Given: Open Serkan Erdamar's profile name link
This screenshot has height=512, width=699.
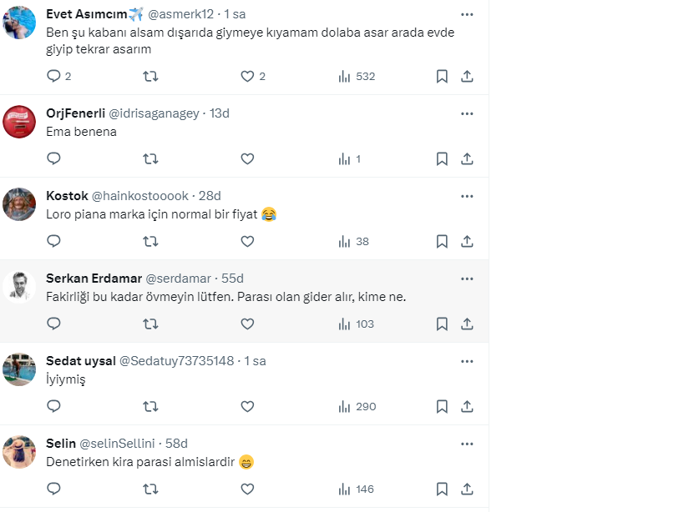Looking at the screenshot, I should 94,279.
